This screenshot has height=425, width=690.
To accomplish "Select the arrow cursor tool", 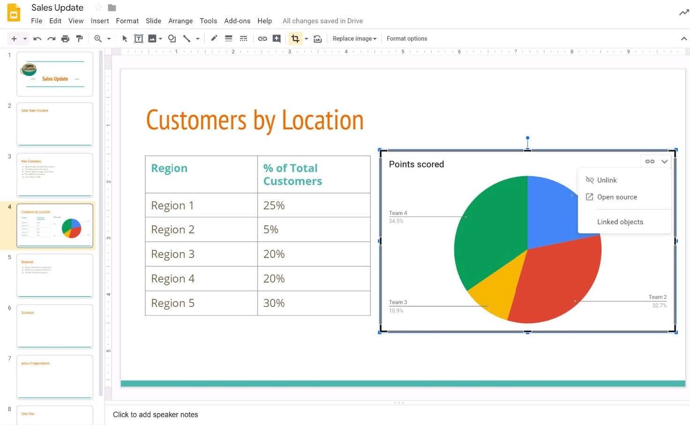I will pyautogui.click(x=125, y=38).
